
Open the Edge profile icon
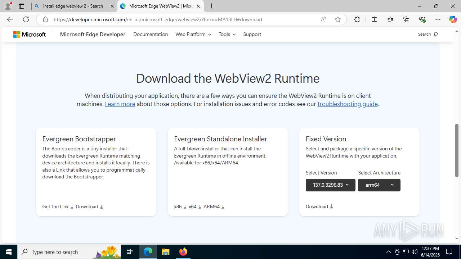tap(8, 6)
